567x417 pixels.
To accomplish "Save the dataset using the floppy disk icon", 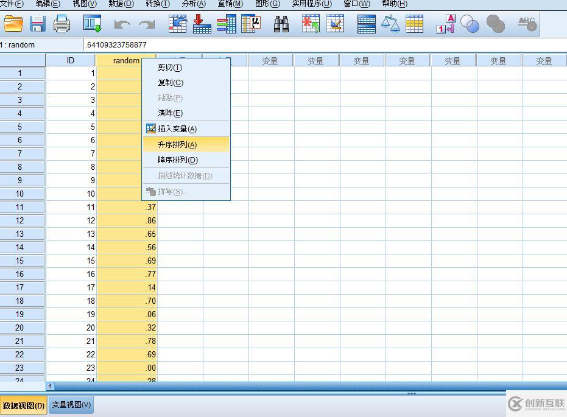I will point(38,24).
